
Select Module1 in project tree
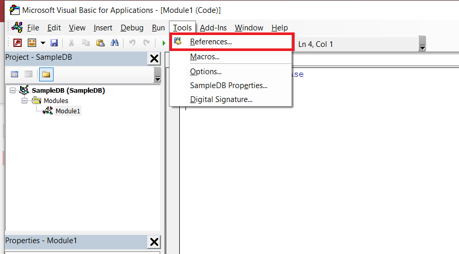click(67, 111)
